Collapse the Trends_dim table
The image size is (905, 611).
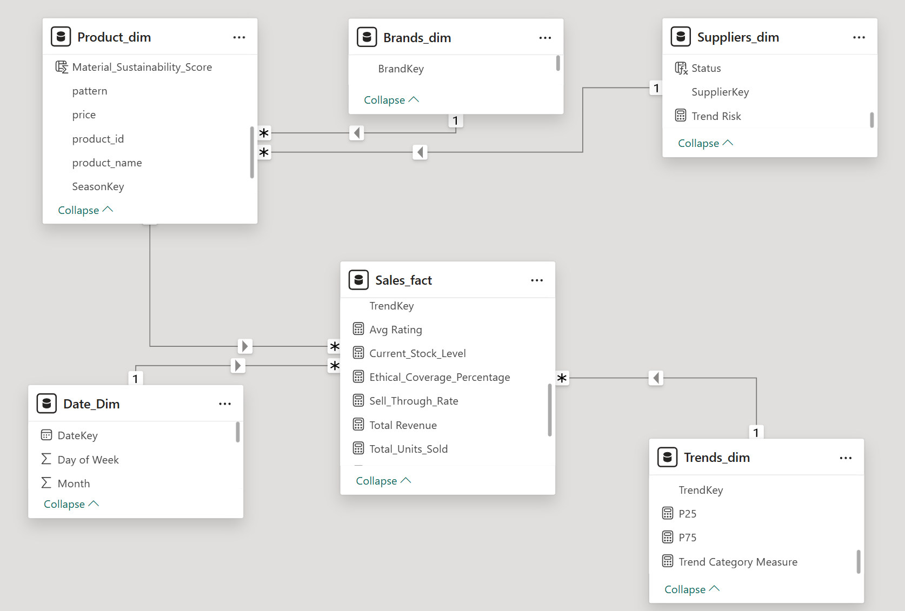click(x=691, y=589)
